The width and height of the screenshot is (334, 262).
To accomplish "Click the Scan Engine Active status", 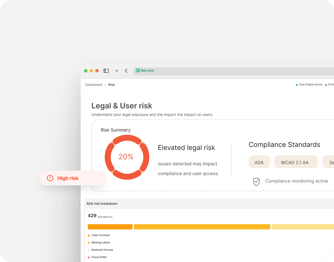I will point(309,85).
